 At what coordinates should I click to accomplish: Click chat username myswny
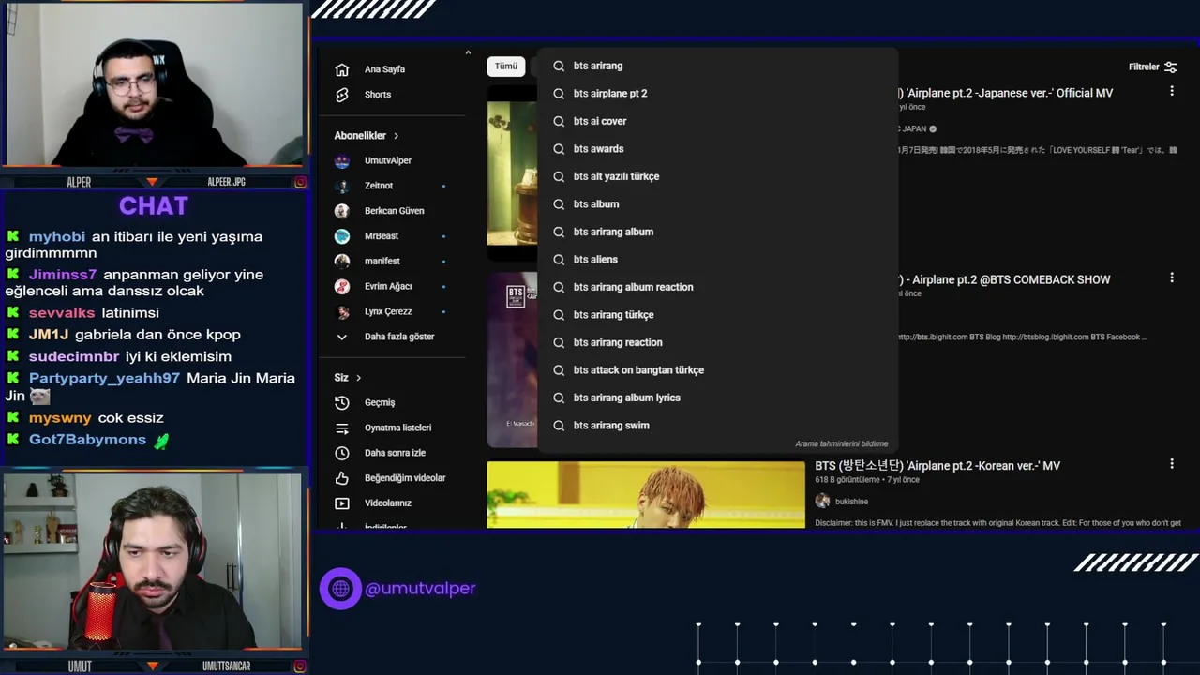(x=60, y=418)
